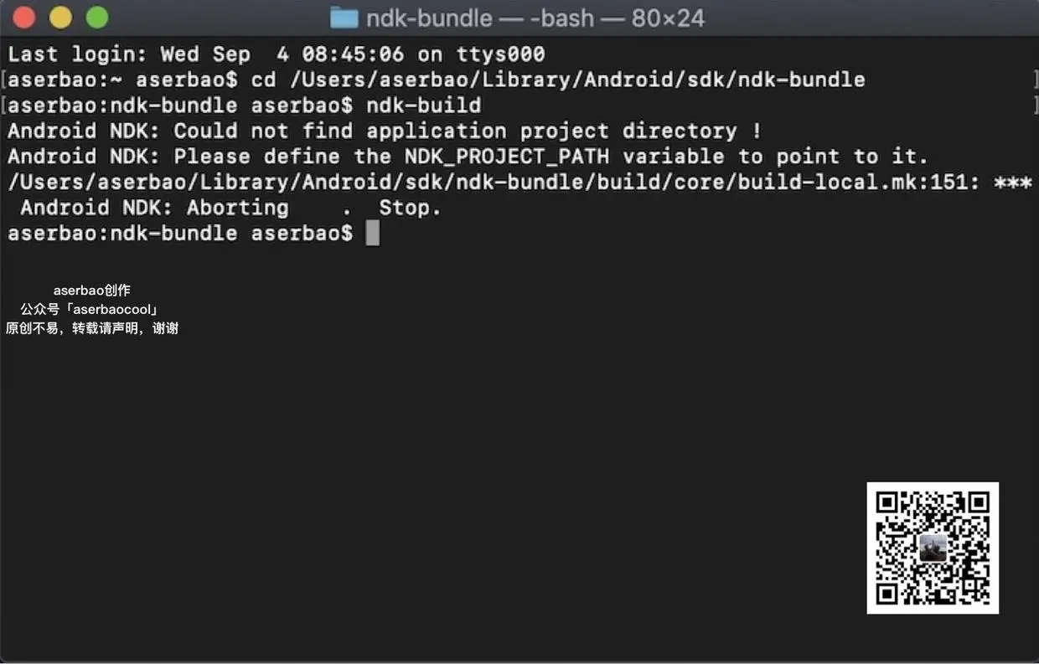Viewport: 1039px width, 664px height.
Task: Click the last "aserbao:ndk-bundle aserbao$" prompt
Action: (180, 234)
